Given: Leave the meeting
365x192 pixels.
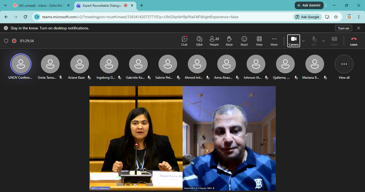Looking at the screenshot, I should pyautogui.click(x=354, y=41).
